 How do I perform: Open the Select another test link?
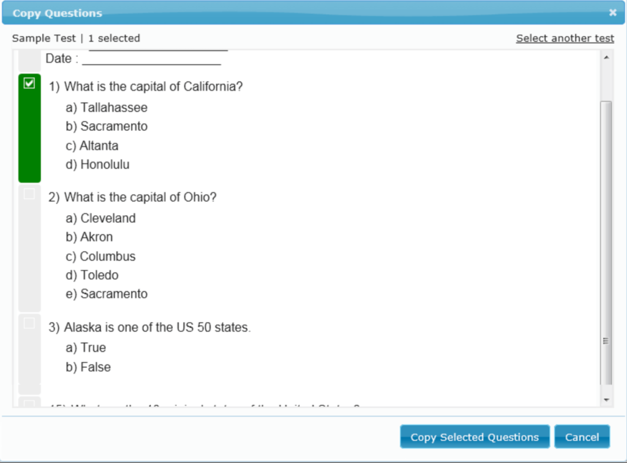565,38
